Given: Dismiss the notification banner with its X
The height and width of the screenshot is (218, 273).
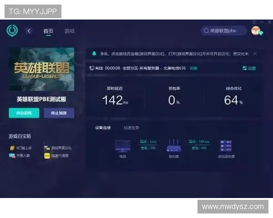Looking at the screenshot, I should click(255, 54).
